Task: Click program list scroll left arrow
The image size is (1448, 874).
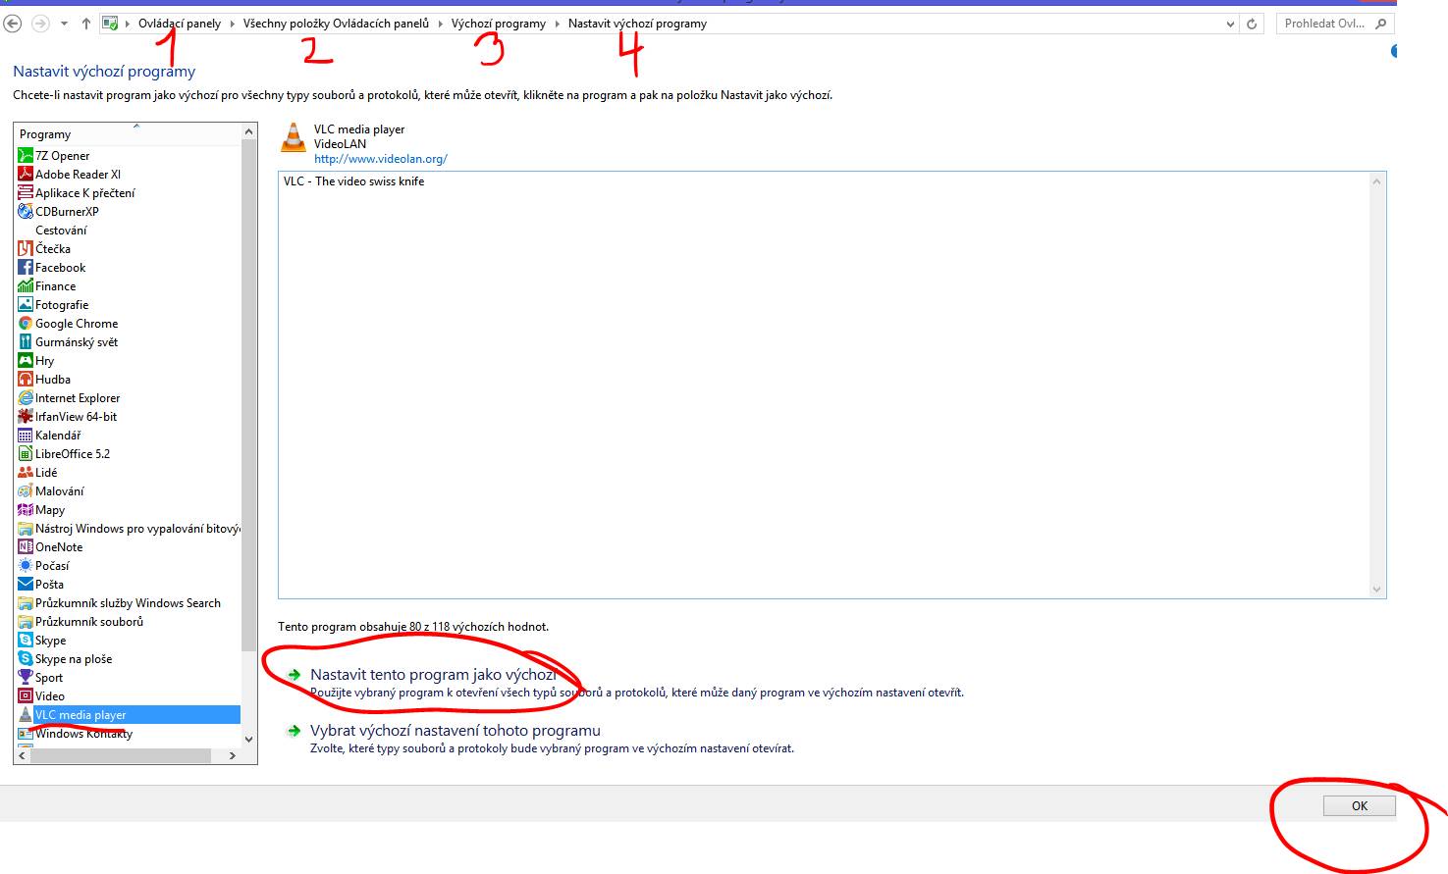Action: point(22,755)
